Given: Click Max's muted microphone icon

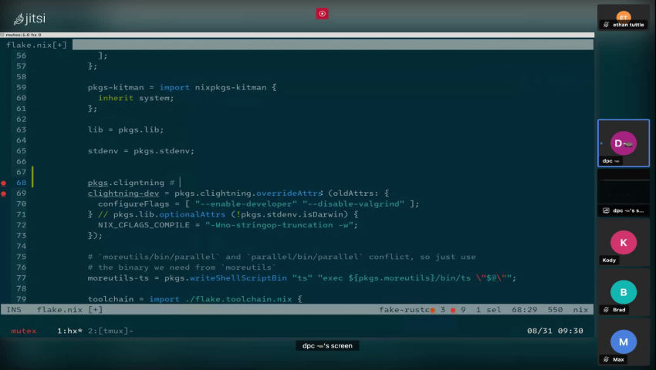Looking at the screenshot, I should click(607, 359).
